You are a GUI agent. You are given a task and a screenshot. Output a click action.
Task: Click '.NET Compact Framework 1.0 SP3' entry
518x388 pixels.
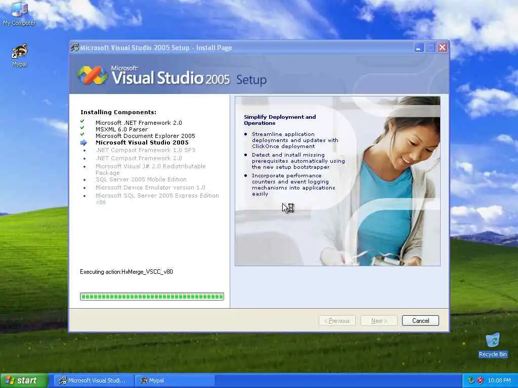(145, 150)
